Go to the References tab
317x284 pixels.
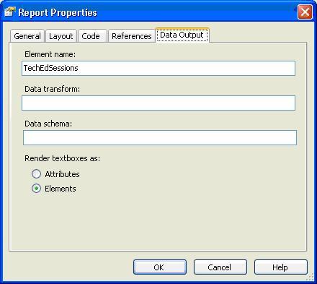pyautogui.click(x=132, y=36)
